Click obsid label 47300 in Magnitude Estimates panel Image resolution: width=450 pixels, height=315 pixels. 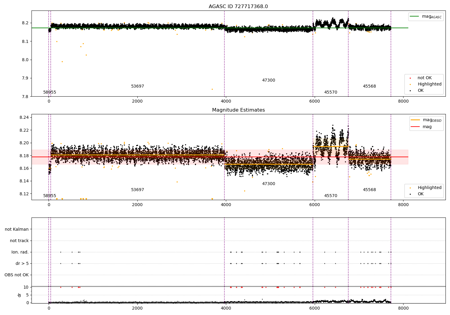pos(268,184)
